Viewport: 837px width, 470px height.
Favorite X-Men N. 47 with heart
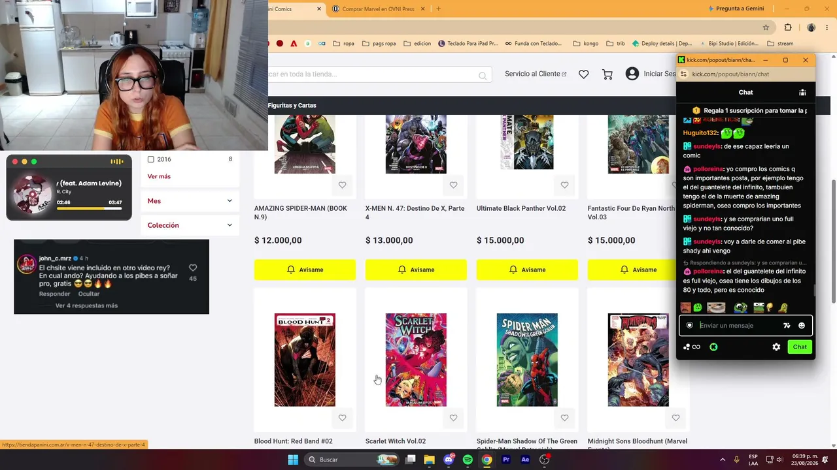pyautogui.click(x=453, y=185)
